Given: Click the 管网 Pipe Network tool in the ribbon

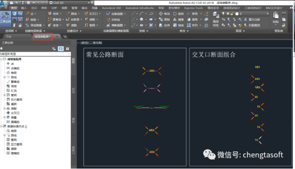Looking at the screenshot, I should 91,25.
